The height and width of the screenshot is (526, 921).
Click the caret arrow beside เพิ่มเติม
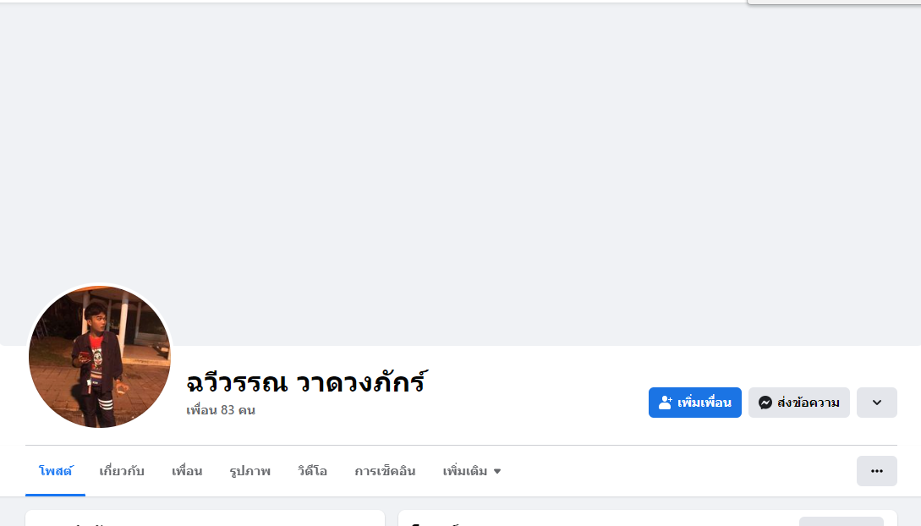click(x=497, y=471)
